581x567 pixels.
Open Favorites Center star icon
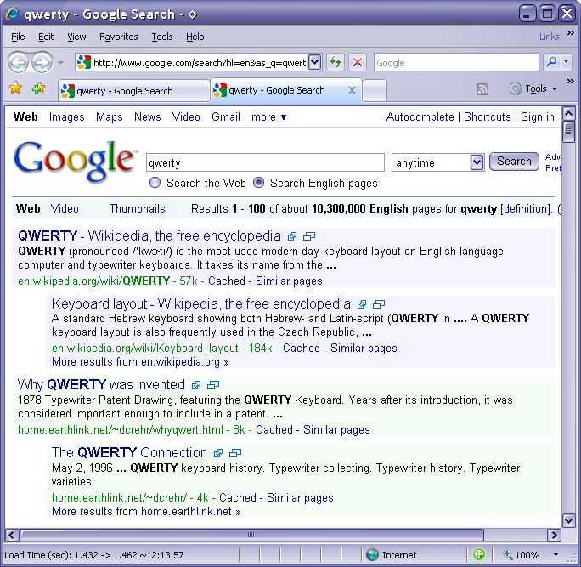15,88
